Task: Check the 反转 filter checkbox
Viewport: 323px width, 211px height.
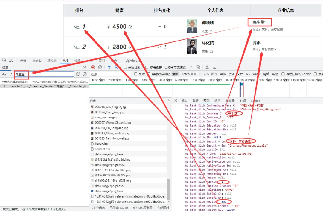Action: click(x=135, y=74)
